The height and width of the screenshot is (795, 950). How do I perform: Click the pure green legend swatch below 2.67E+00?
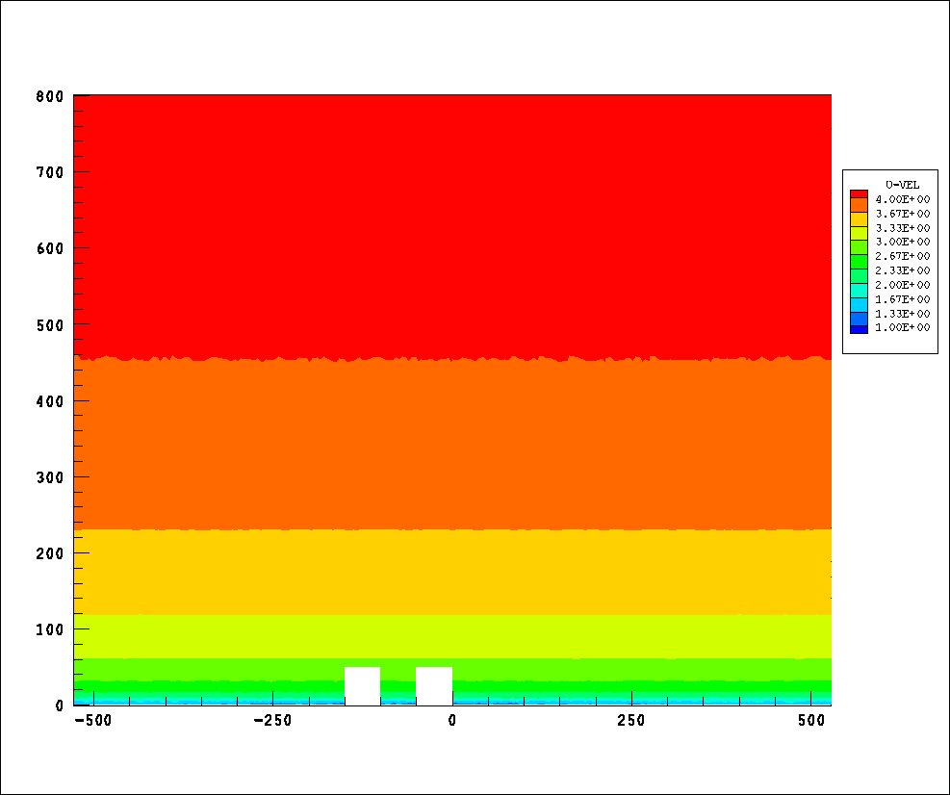click(x=859, y=262)
